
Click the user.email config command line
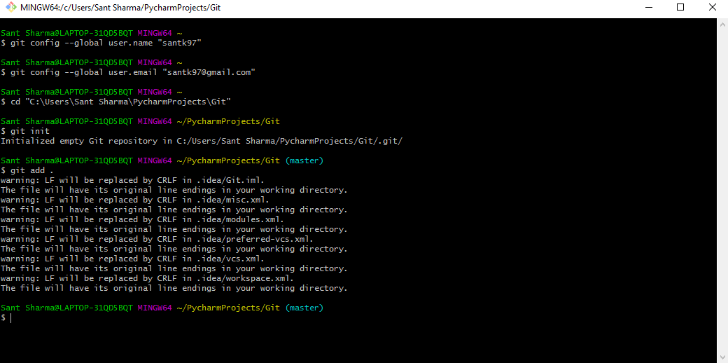click(128, 72)
